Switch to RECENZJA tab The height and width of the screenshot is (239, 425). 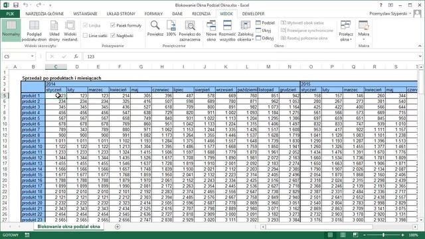pyautogui.click(x=201, y=13)
